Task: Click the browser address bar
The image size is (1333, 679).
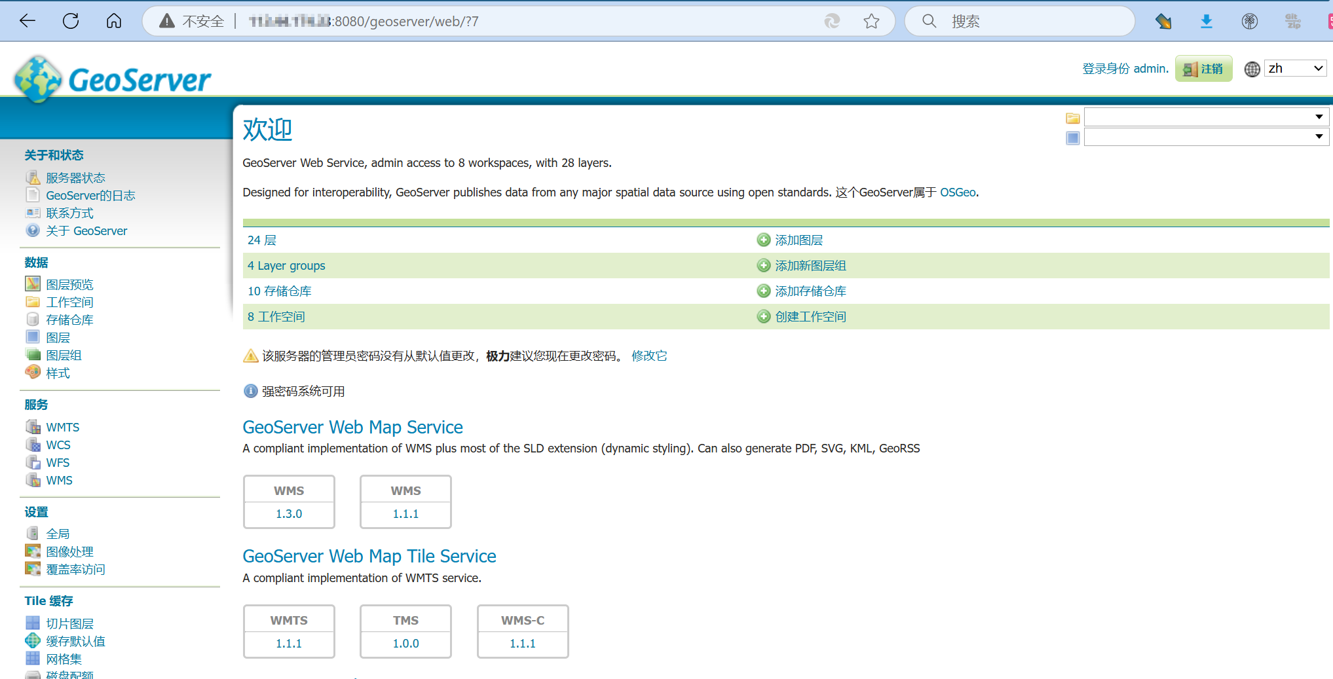Action: click(459, 21)
